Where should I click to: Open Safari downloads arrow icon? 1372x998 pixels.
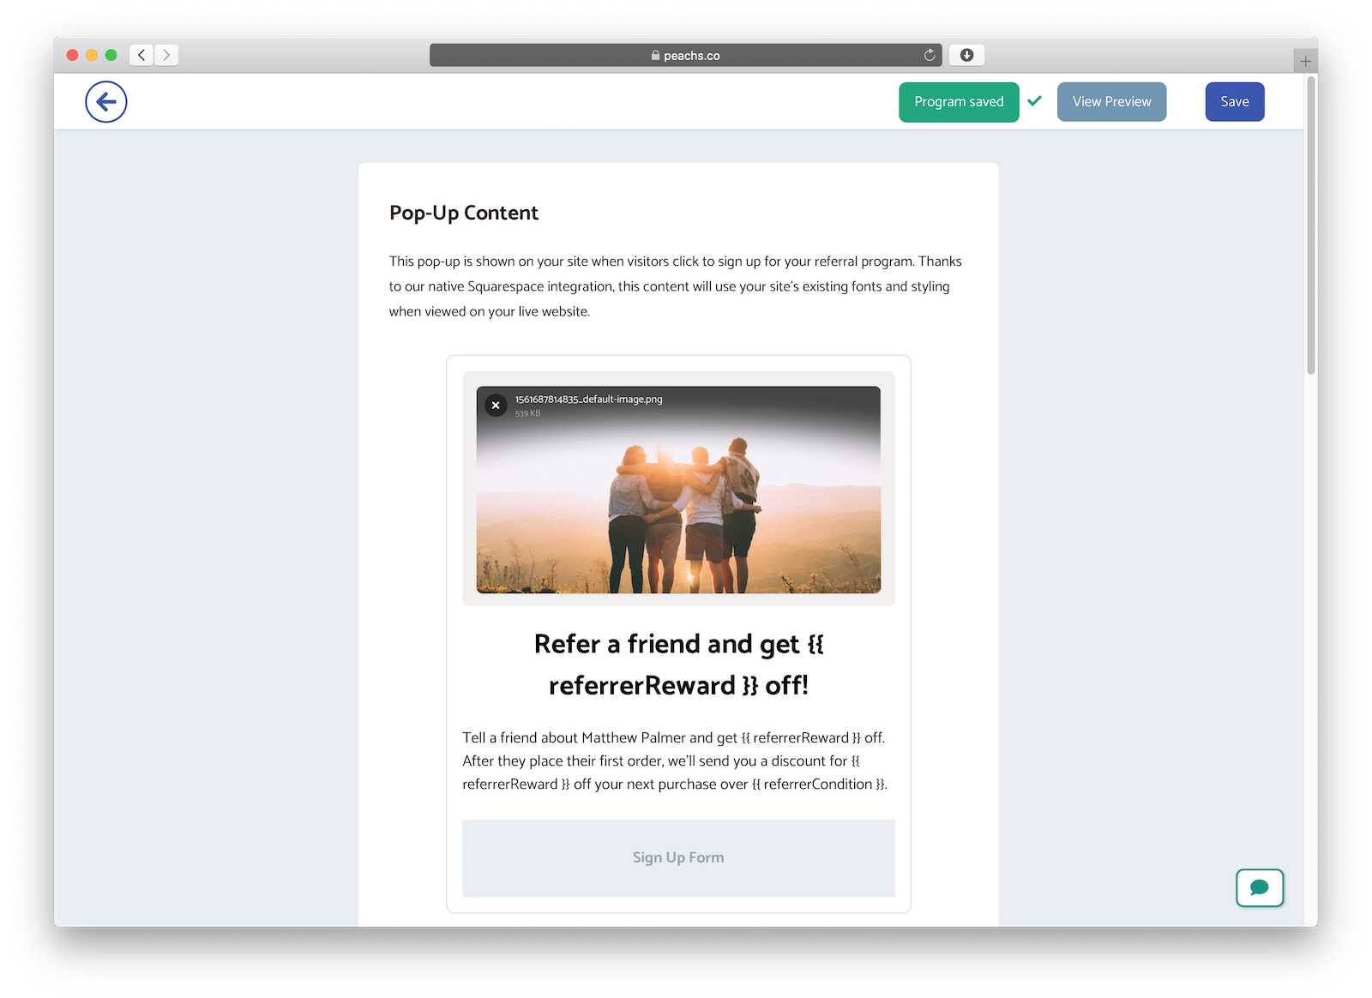click(x=966, y=55)
